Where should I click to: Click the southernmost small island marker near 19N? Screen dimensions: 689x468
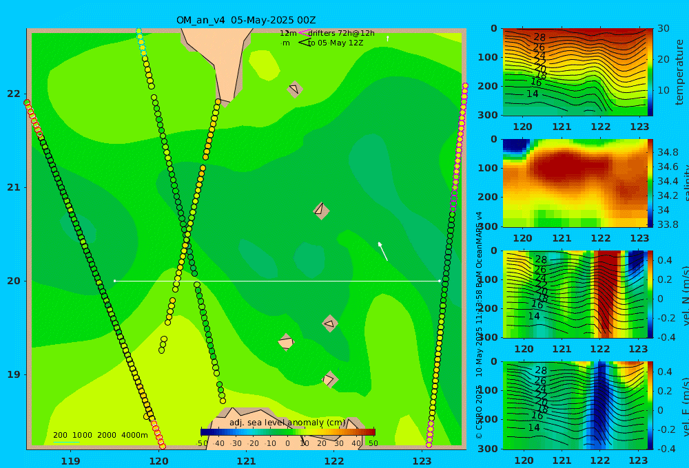click(x=329, y=379)
